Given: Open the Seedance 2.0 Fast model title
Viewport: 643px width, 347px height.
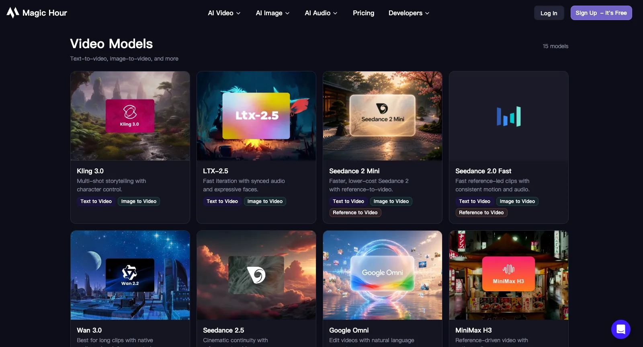Looking at the screenshot, I should click(x=483, y=171).
